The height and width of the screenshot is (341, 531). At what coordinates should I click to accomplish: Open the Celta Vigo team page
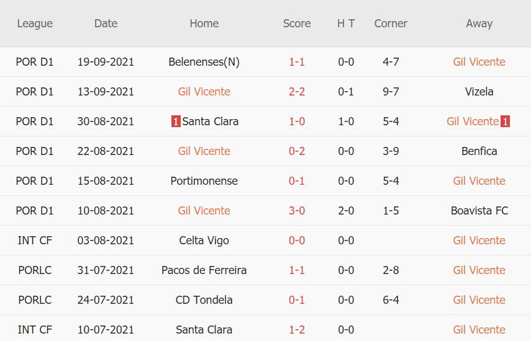204,241
